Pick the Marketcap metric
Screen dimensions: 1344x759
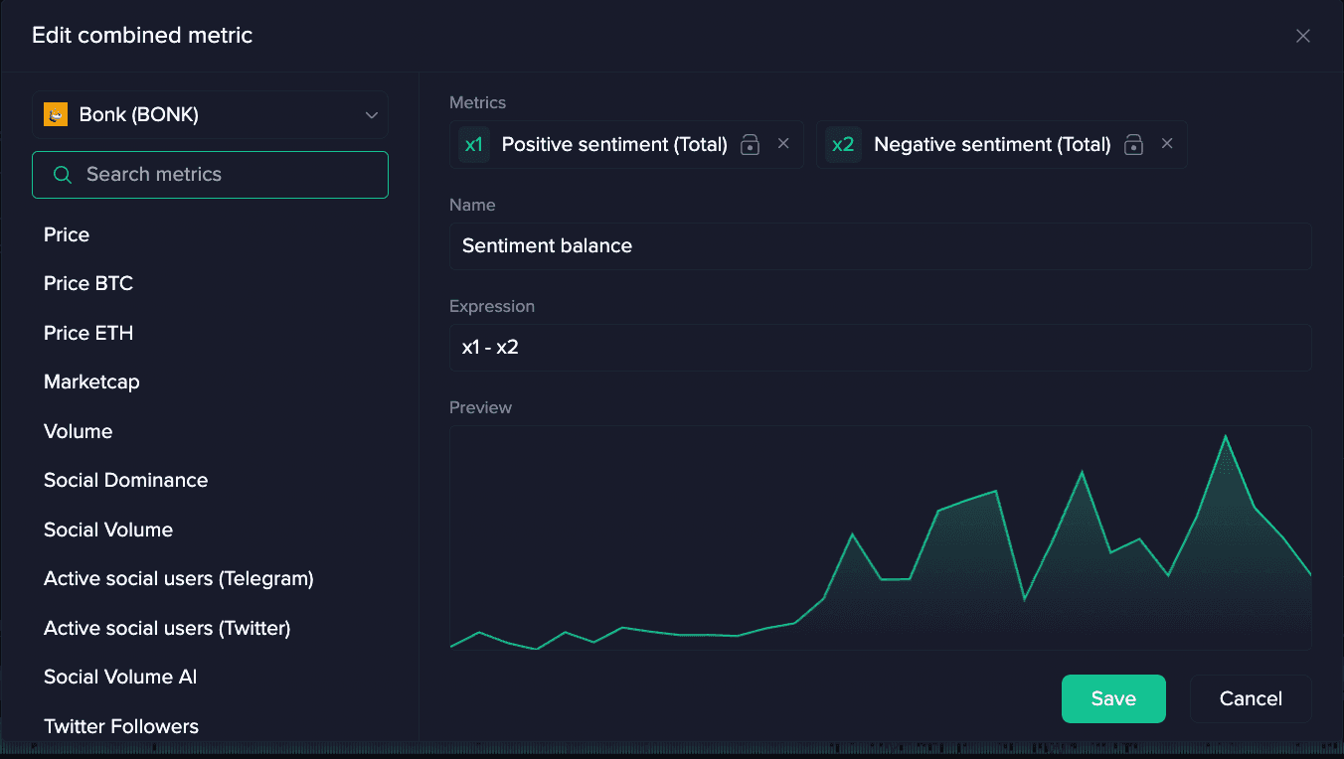91,381
